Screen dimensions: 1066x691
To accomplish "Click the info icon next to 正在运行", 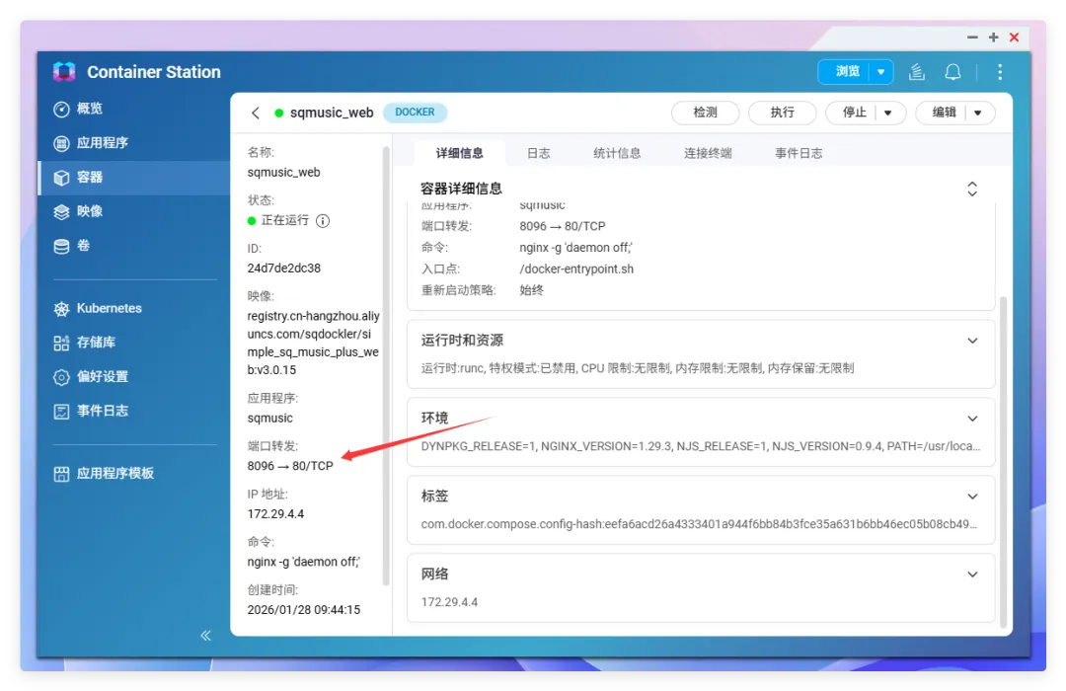I will (x=323, y=220).
